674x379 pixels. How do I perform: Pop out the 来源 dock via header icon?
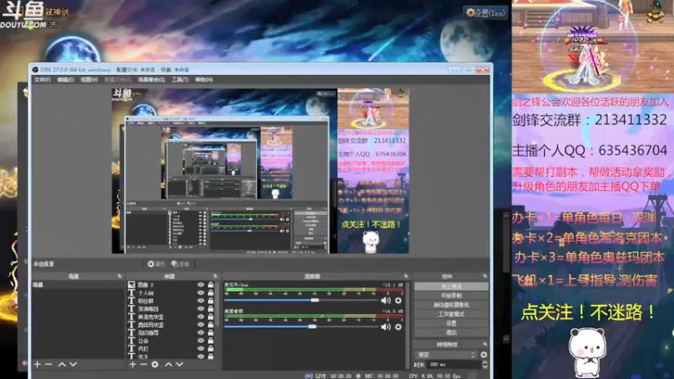[215, 276]
